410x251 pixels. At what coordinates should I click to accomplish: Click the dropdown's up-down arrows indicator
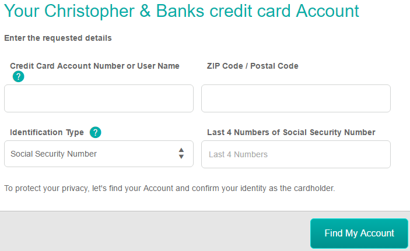pos(181,153)
